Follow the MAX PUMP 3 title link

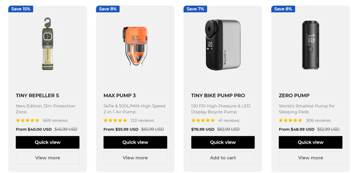click(x=120, y=96)
